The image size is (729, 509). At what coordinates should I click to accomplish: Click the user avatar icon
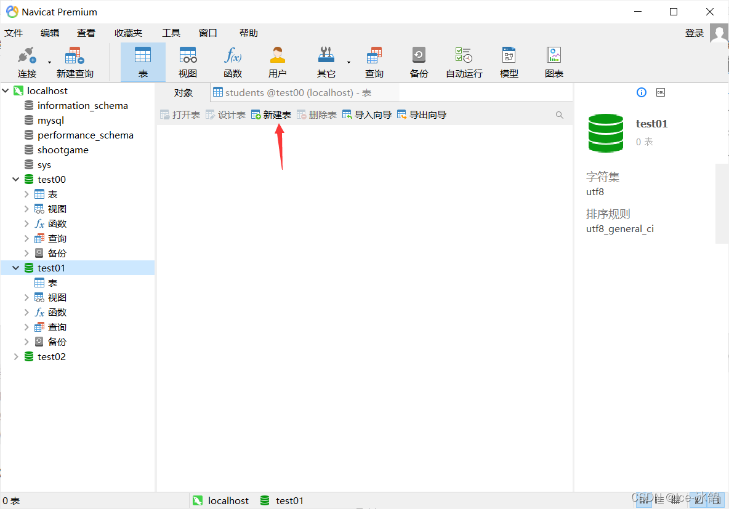pos(719,33)
